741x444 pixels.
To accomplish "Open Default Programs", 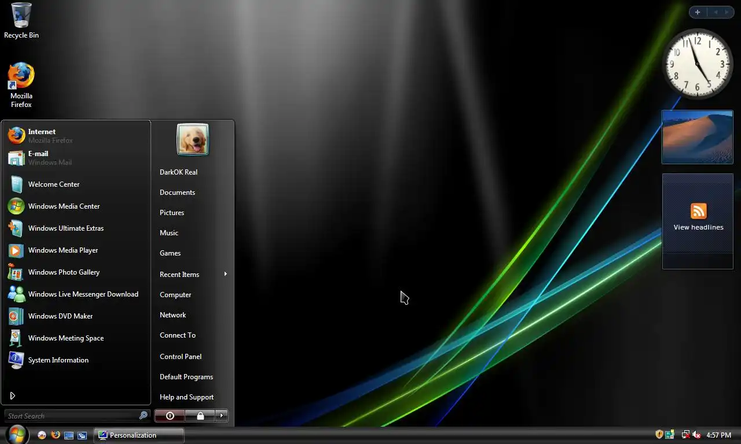I will click(186, 377).
